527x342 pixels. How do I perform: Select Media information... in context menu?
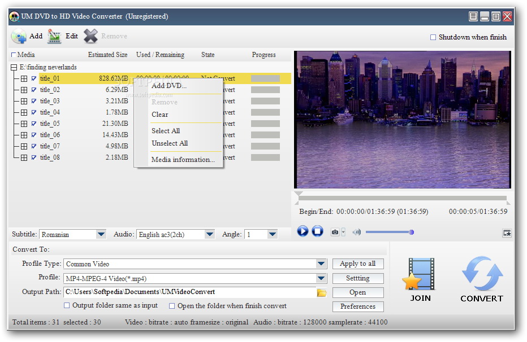click(x=183, y=160)
